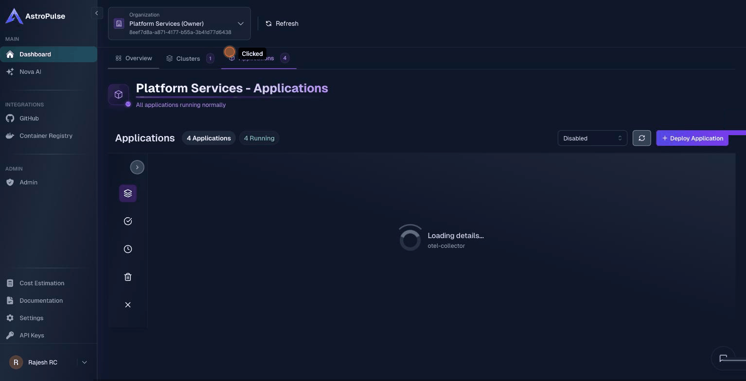Expand the Rajesh RC user menu chevron

tap(84, 362)
